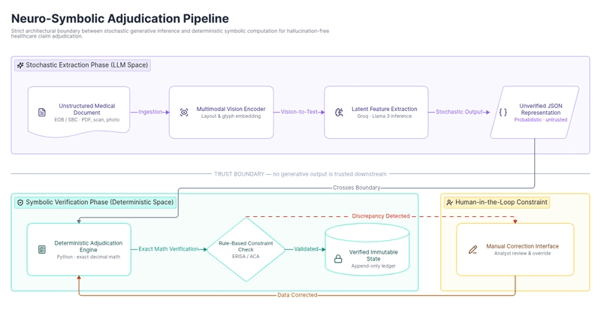Click the Analyst review & override subtitle
Viewport: 601px width, 319px height.
tap(522, 254)
